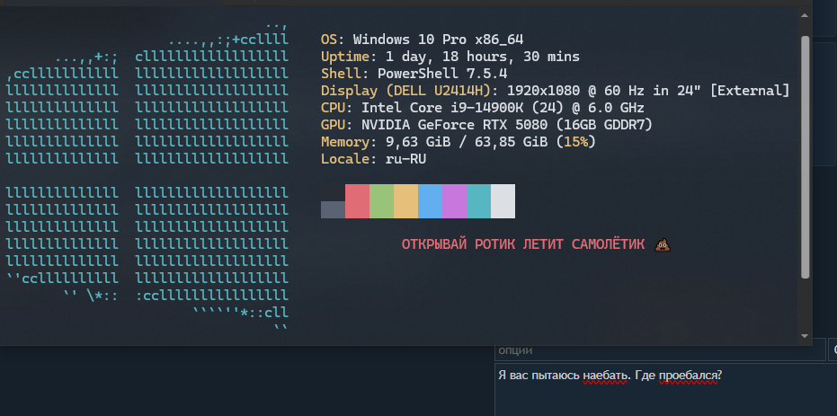Click the red color block
837x416 pixels.
click(x=357, y=201)
